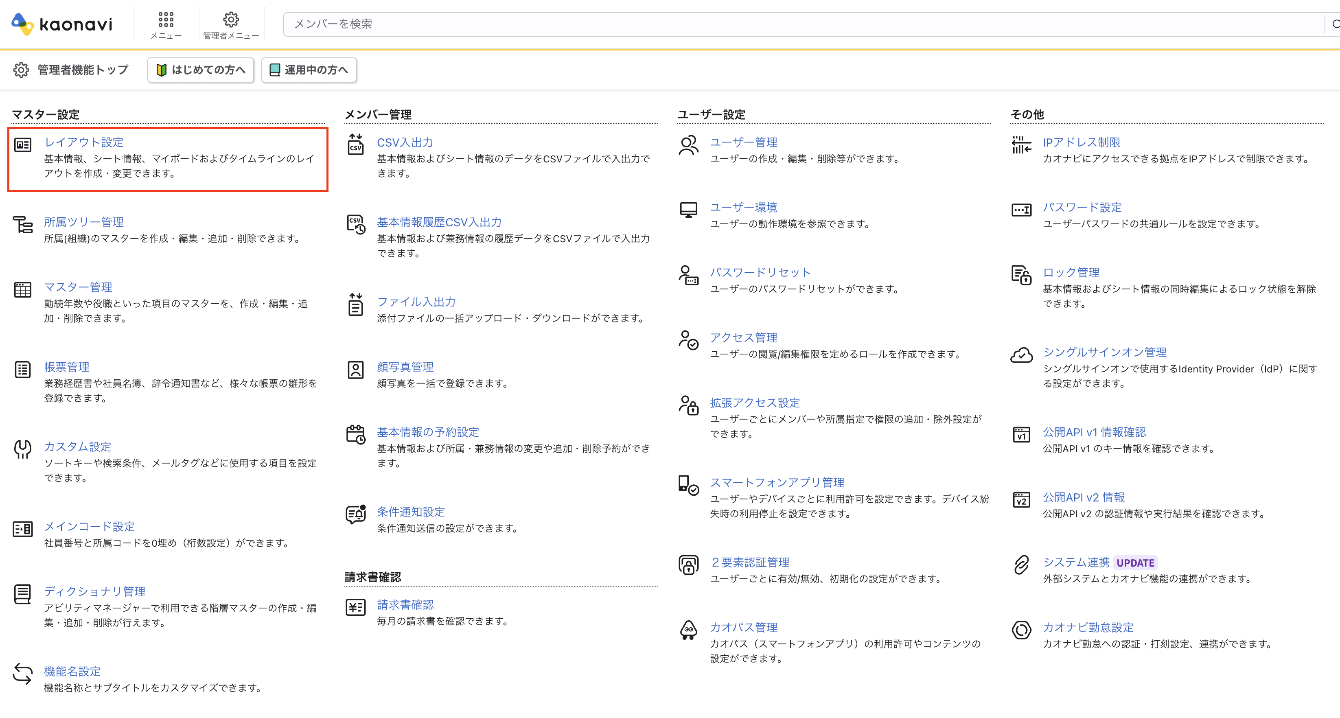The height and width of the screenshot is (718, 1340).
Task: Click the システム連携 paperclip icon
Action: coord(1021,565)
